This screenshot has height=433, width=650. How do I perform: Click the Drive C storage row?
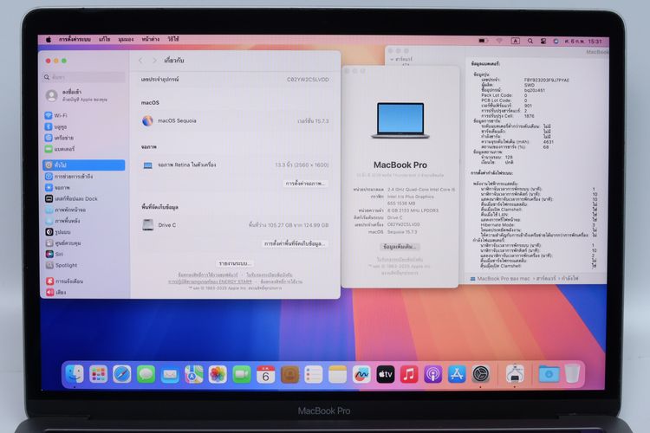click(x=235, y=225)
